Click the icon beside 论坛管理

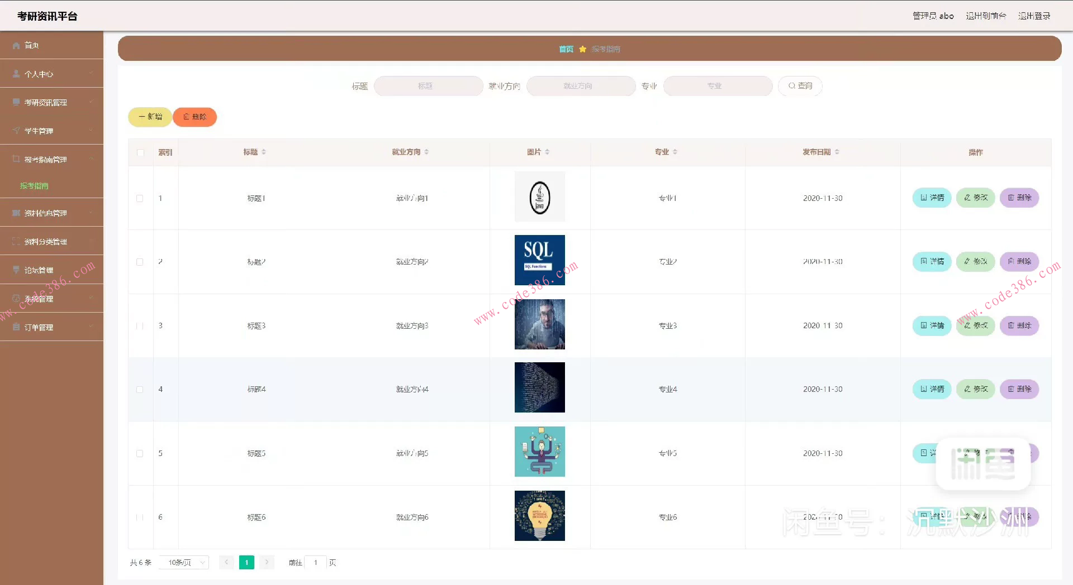point(16,270)
